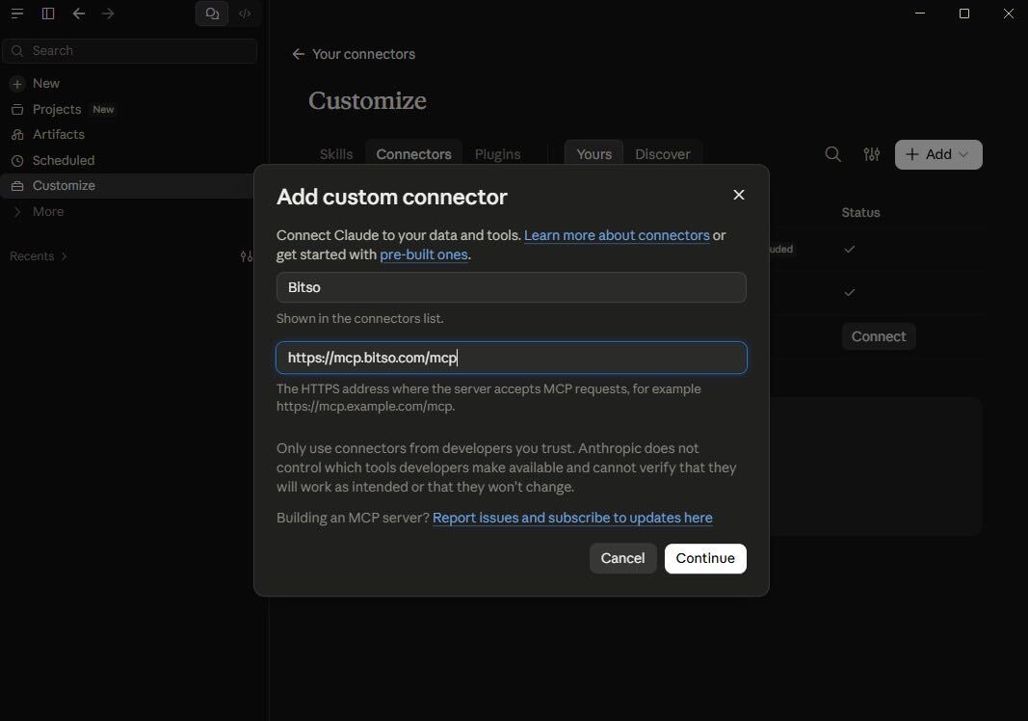Open Report issues and subscribe to updates link
The height and width of the screenshot is (721, 1028).
click(x=572, y=518)
